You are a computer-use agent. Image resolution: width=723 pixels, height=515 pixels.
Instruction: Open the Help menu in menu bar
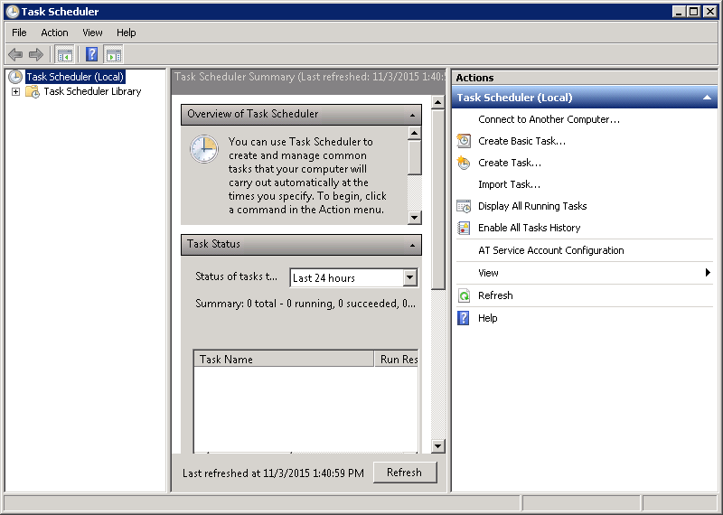pyautogui.click(x=127, y=33)
